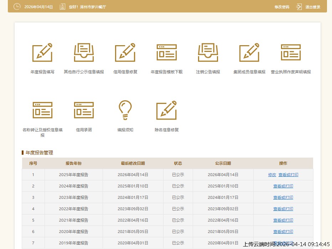Click 修改 link for 2025年度报告

(x=272, y=175)
